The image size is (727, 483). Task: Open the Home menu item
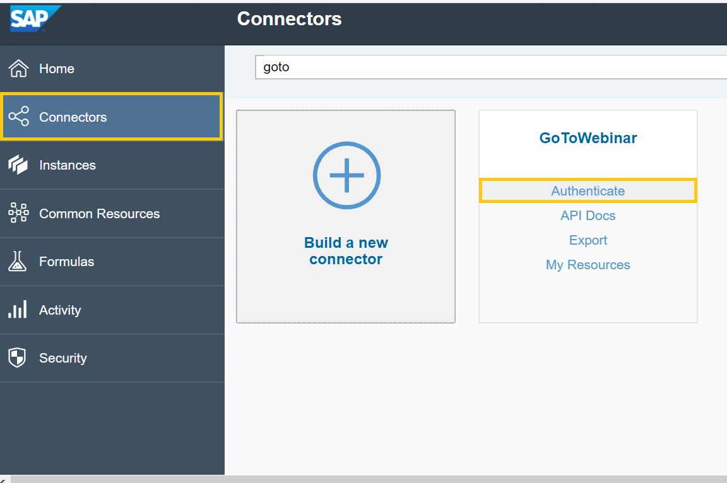(112, 69)
